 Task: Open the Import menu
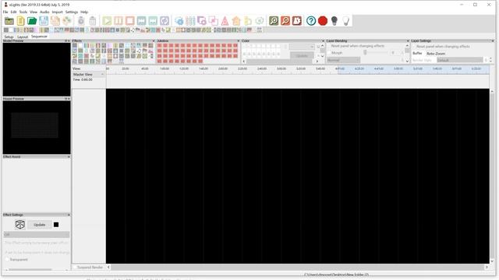coord(57,12)
